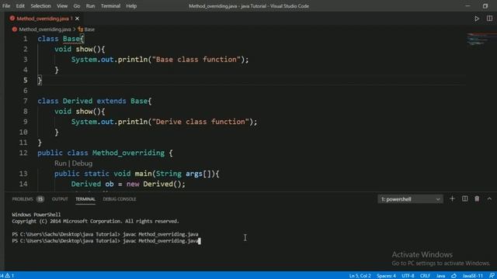Open the powershell terminal dropdown
Image resolution: width=497 pixels, height=279 pixels.
pos(410,199)
